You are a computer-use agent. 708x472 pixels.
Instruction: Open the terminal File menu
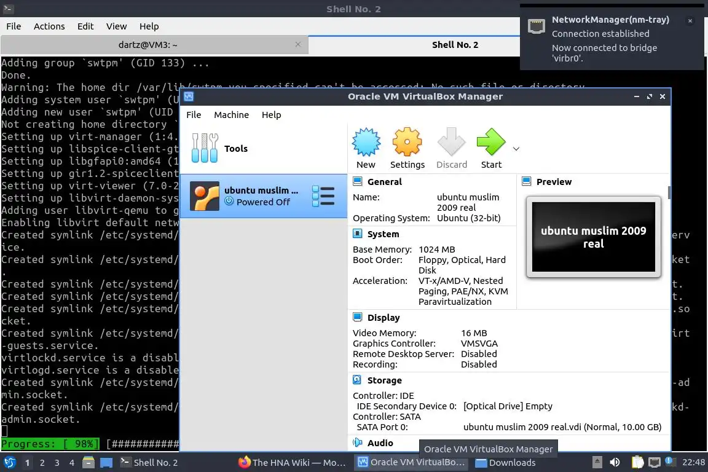(14, 26)
